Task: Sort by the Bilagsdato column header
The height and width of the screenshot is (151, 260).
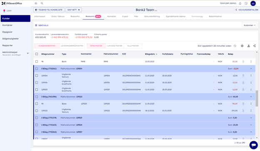Action: (151, 54)
